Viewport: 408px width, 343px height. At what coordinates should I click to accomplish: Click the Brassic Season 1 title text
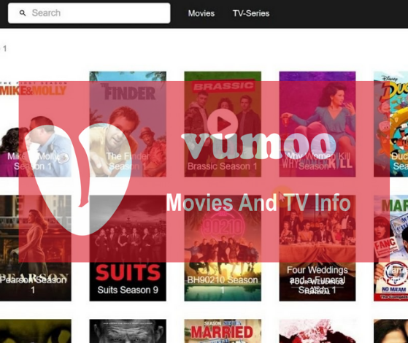(222, 166)
